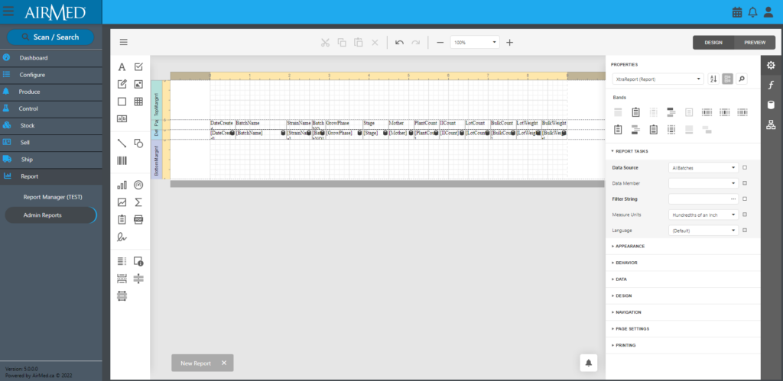Pick the Barcode control icon
783x381 pixels.
click(122, 160)
